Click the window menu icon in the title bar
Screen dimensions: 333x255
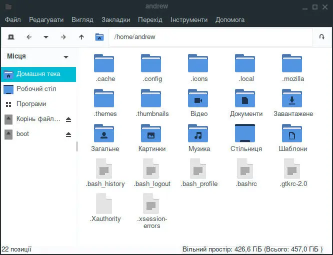pyautogui.click(x=8, y=7)
